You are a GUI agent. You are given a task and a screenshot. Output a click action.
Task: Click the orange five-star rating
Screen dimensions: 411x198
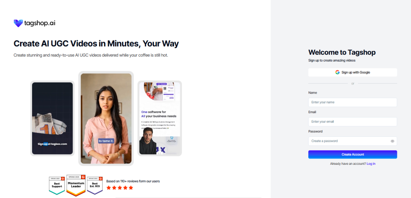120,188
